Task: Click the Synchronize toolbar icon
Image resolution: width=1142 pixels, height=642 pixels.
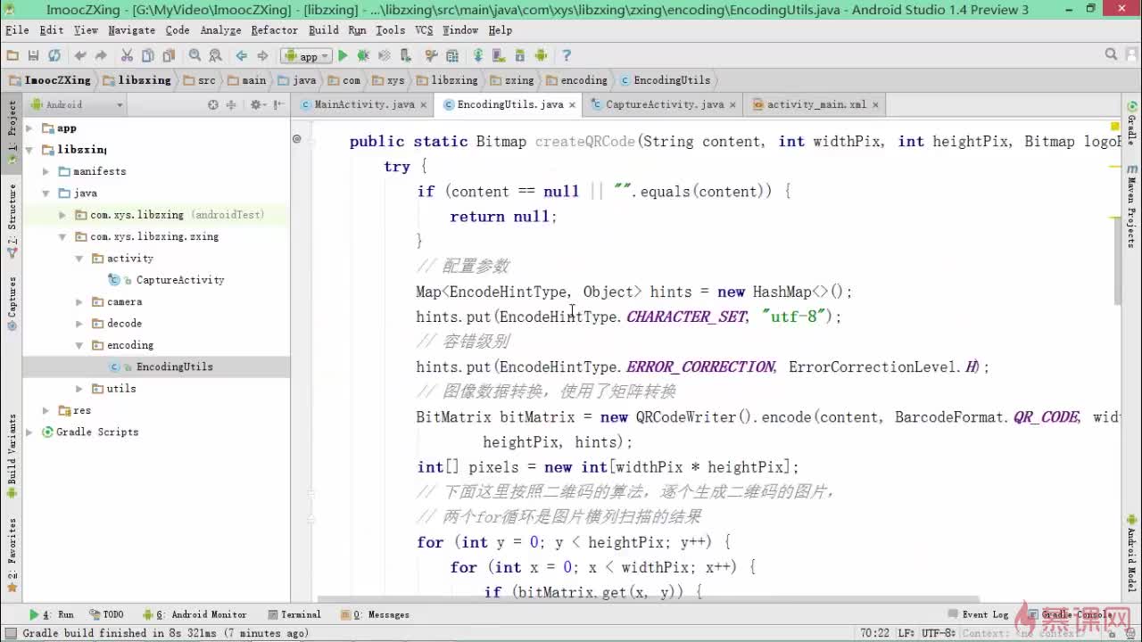Action: [54, 55]
